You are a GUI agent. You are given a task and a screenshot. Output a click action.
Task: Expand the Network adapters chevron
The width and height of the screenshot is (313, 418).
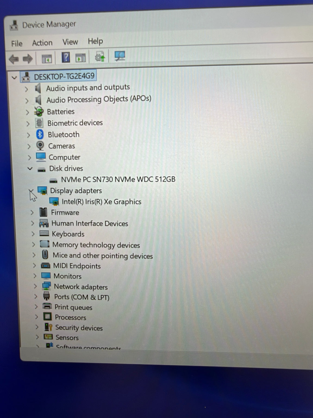coord(35,286)
